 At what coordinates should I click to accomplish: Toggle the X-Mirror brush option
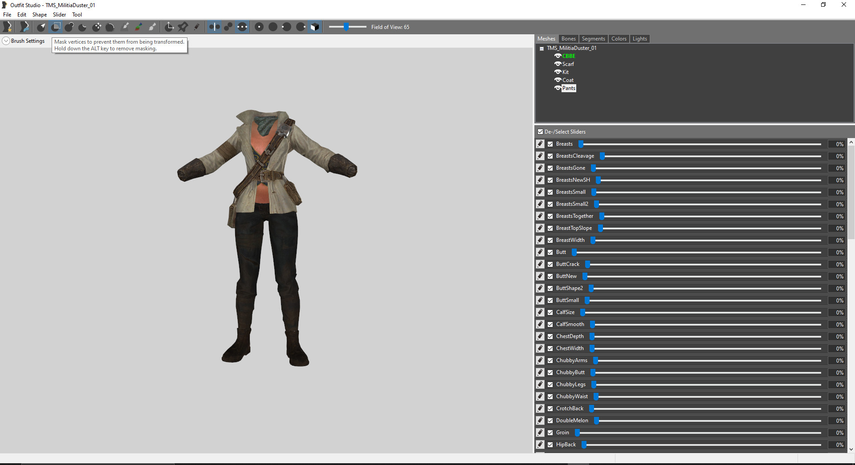(214, 27)
